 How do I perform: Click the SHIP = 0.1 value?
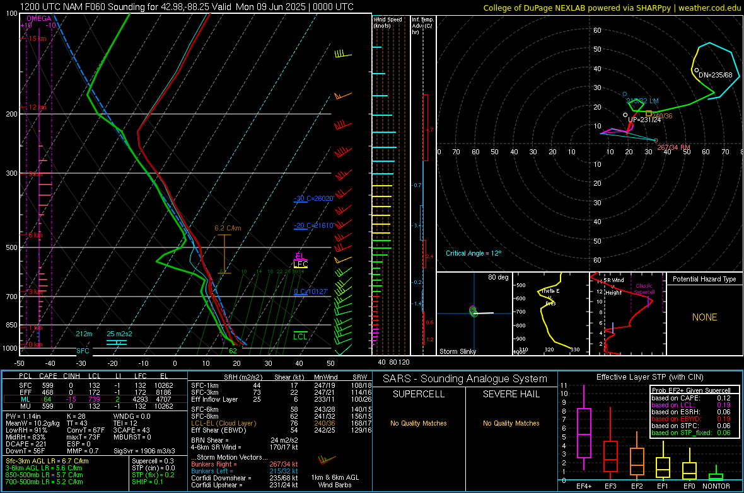pos(148,482)
